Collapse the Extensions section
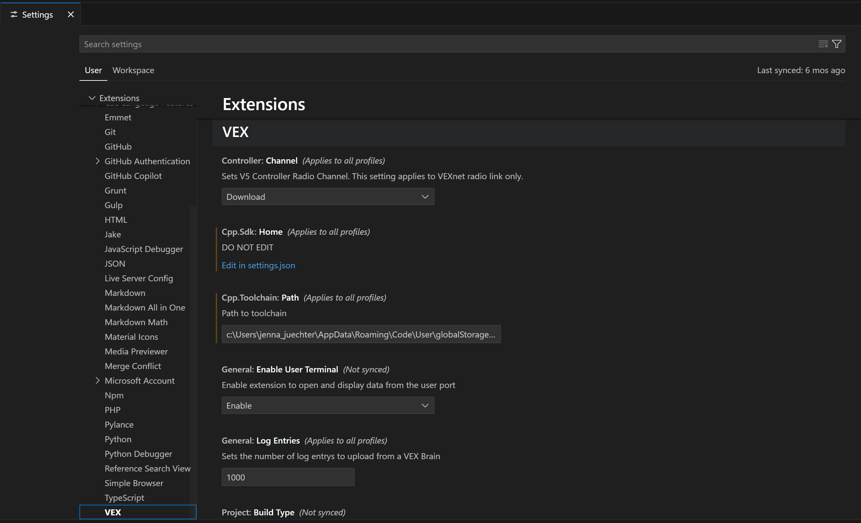 click(91, 98)
